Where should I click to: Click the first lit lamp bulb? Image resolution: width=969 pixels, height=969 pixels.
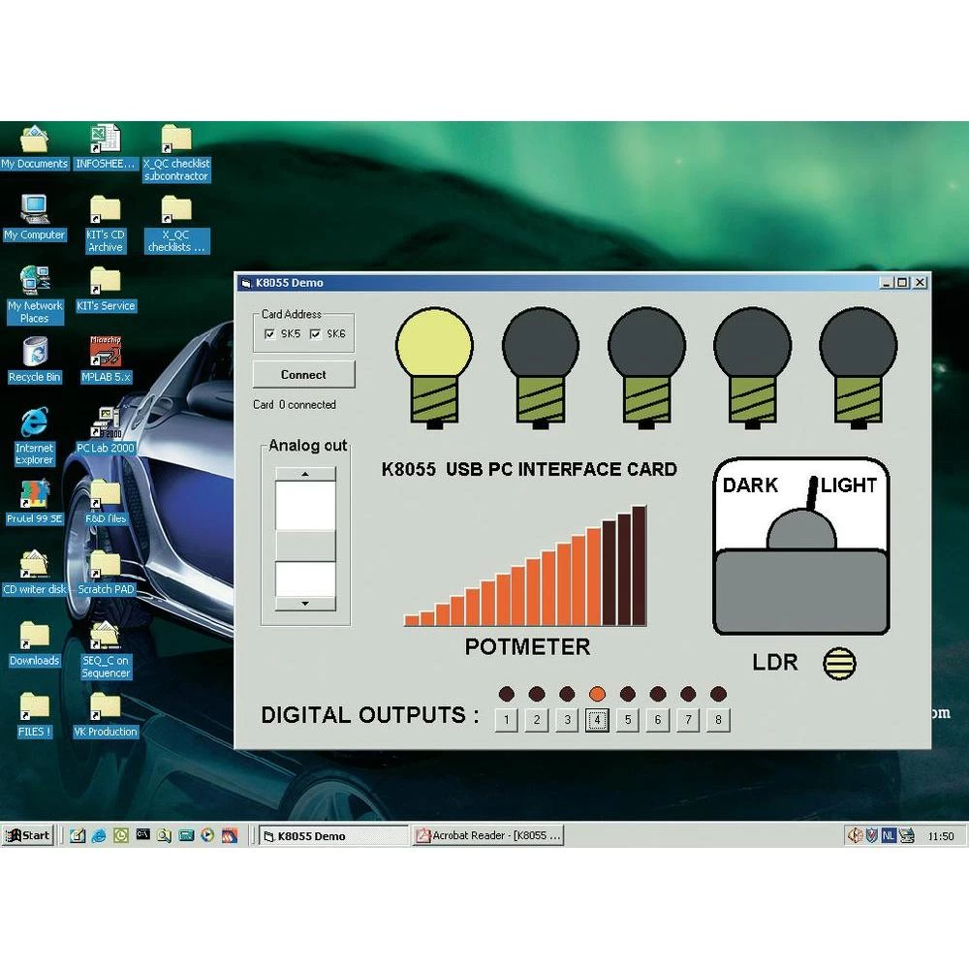(x=434, y=346)
